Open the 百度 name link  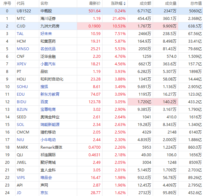point(44,102)
